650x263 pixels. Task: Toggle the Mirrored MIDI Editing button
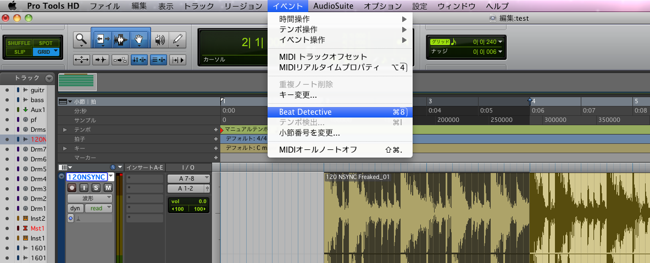pyautogui.click(x=120, y=60)
